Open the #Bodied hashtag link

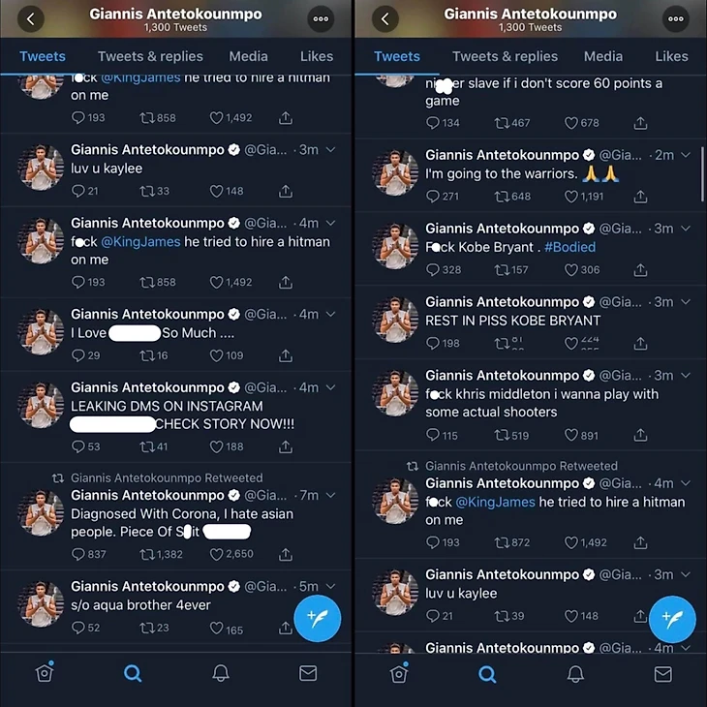[x=569, y=247]
